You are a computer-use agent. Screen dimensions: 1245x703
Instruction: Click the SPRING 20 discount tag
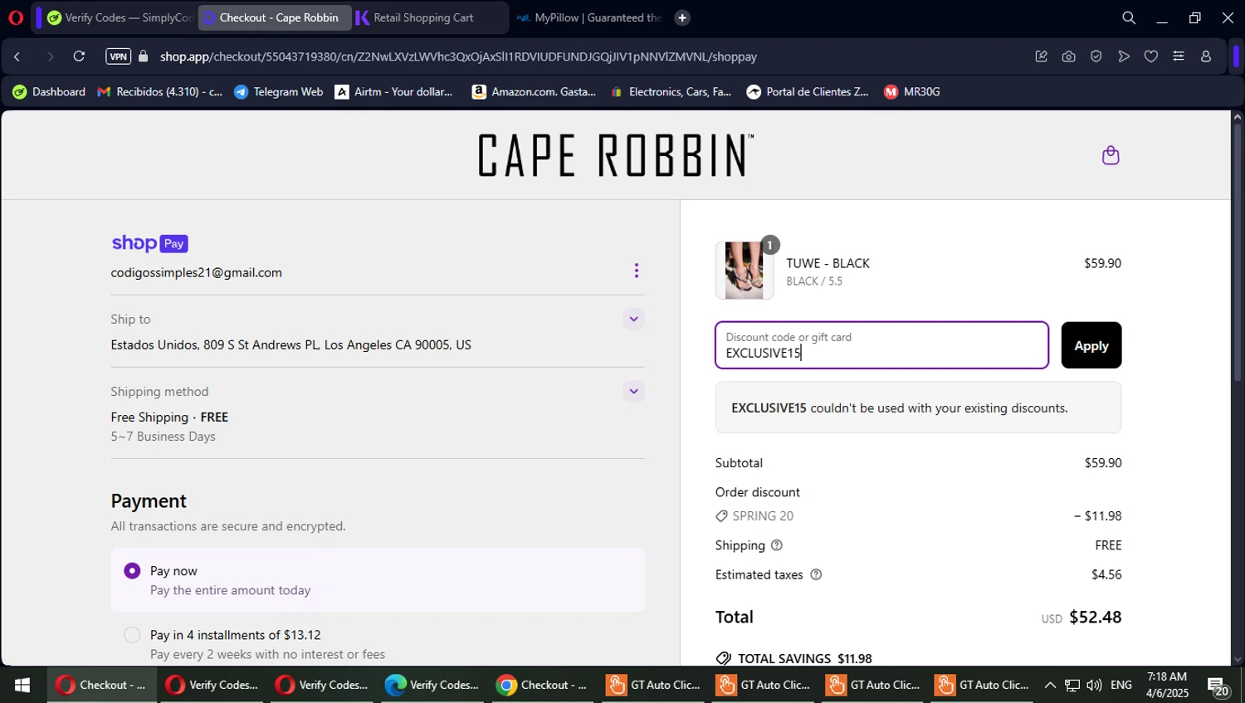tap(754, 516)
